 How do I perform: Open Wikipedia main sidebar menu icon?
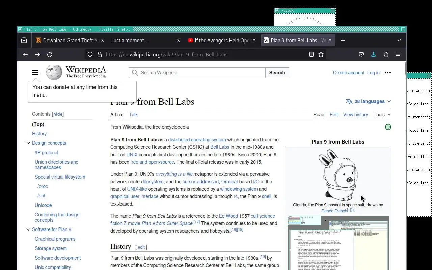pyautogui.click(x=35, y=73)
